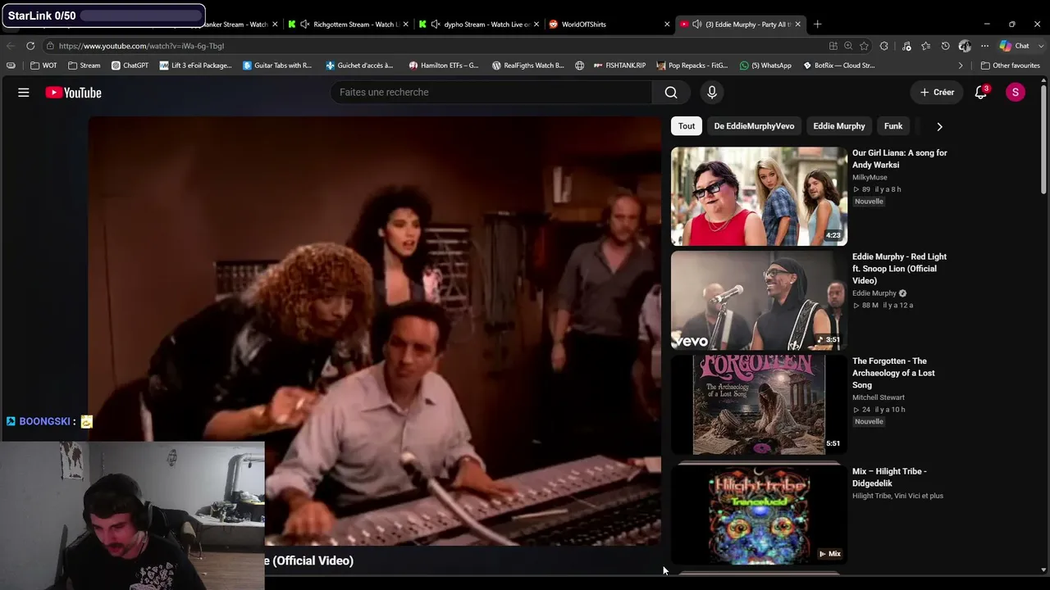Open the media control music-note icon
The width and height of the screenshot is (1050, 590).
coord(906,46)
